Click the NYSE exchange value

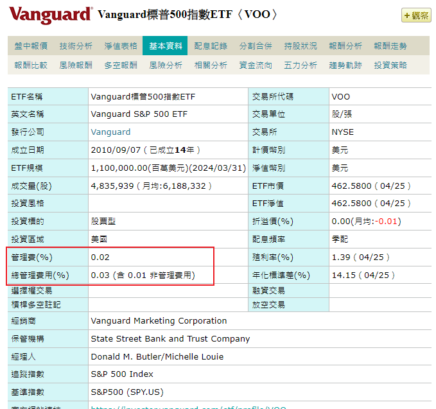tap(343, 132)
